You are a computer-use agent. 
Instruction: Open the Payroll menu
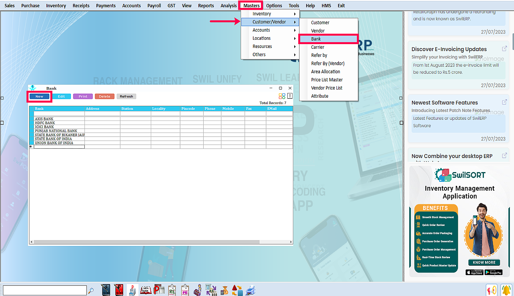click(154, 5)
